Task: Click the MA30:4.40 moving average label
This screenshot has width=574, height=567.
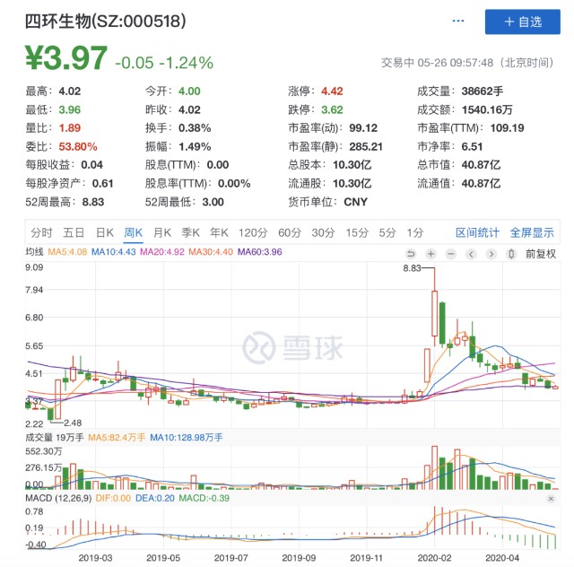Action: tap(211, 252)
